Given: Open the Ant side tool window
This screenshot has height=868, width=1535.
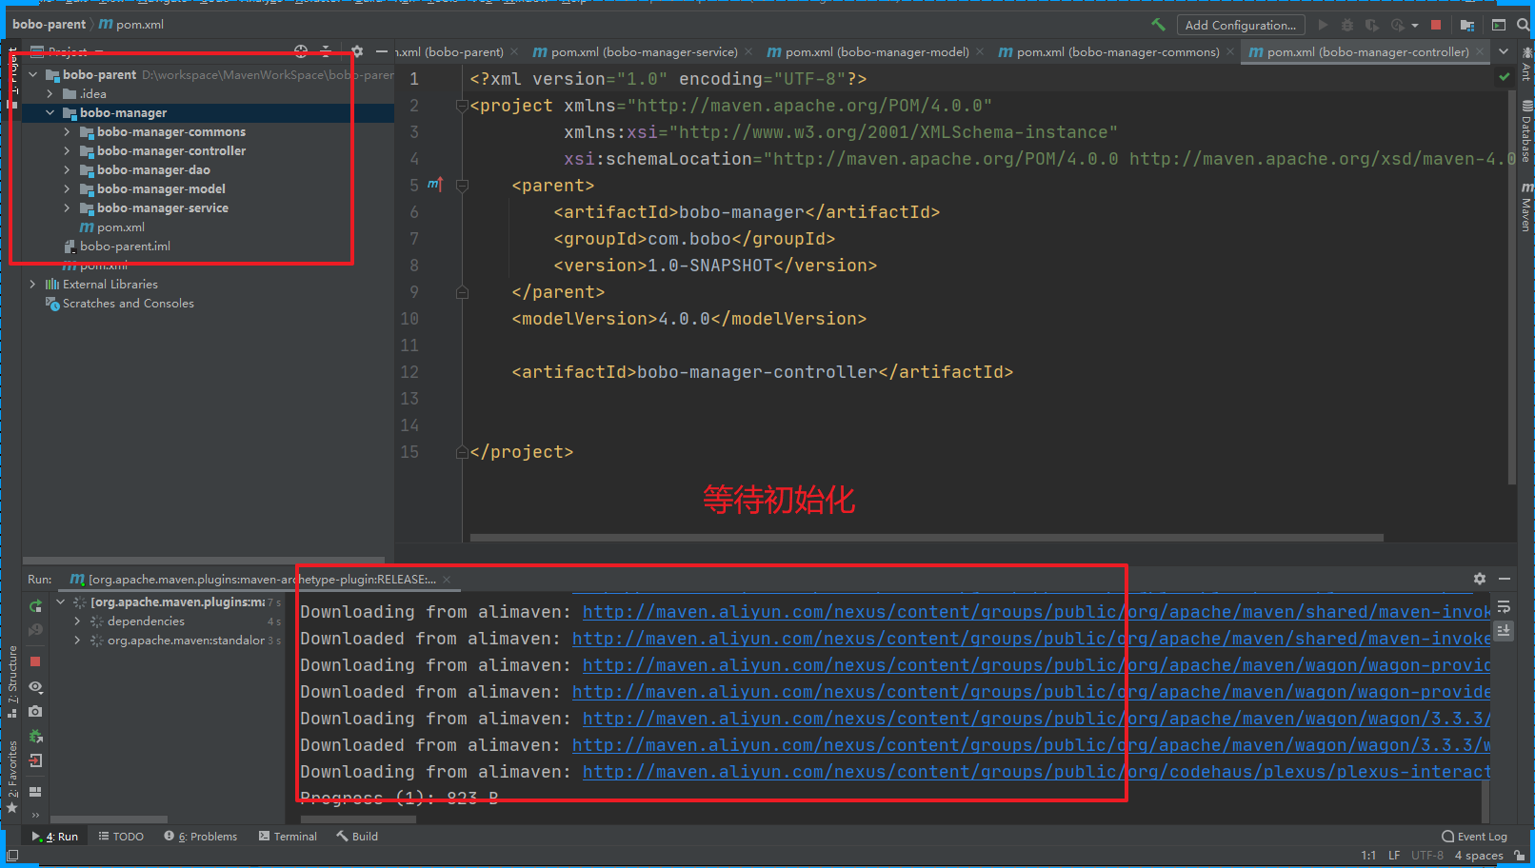Looking at the screenshot, I should pyautogui.click(x=1526, y=63).
